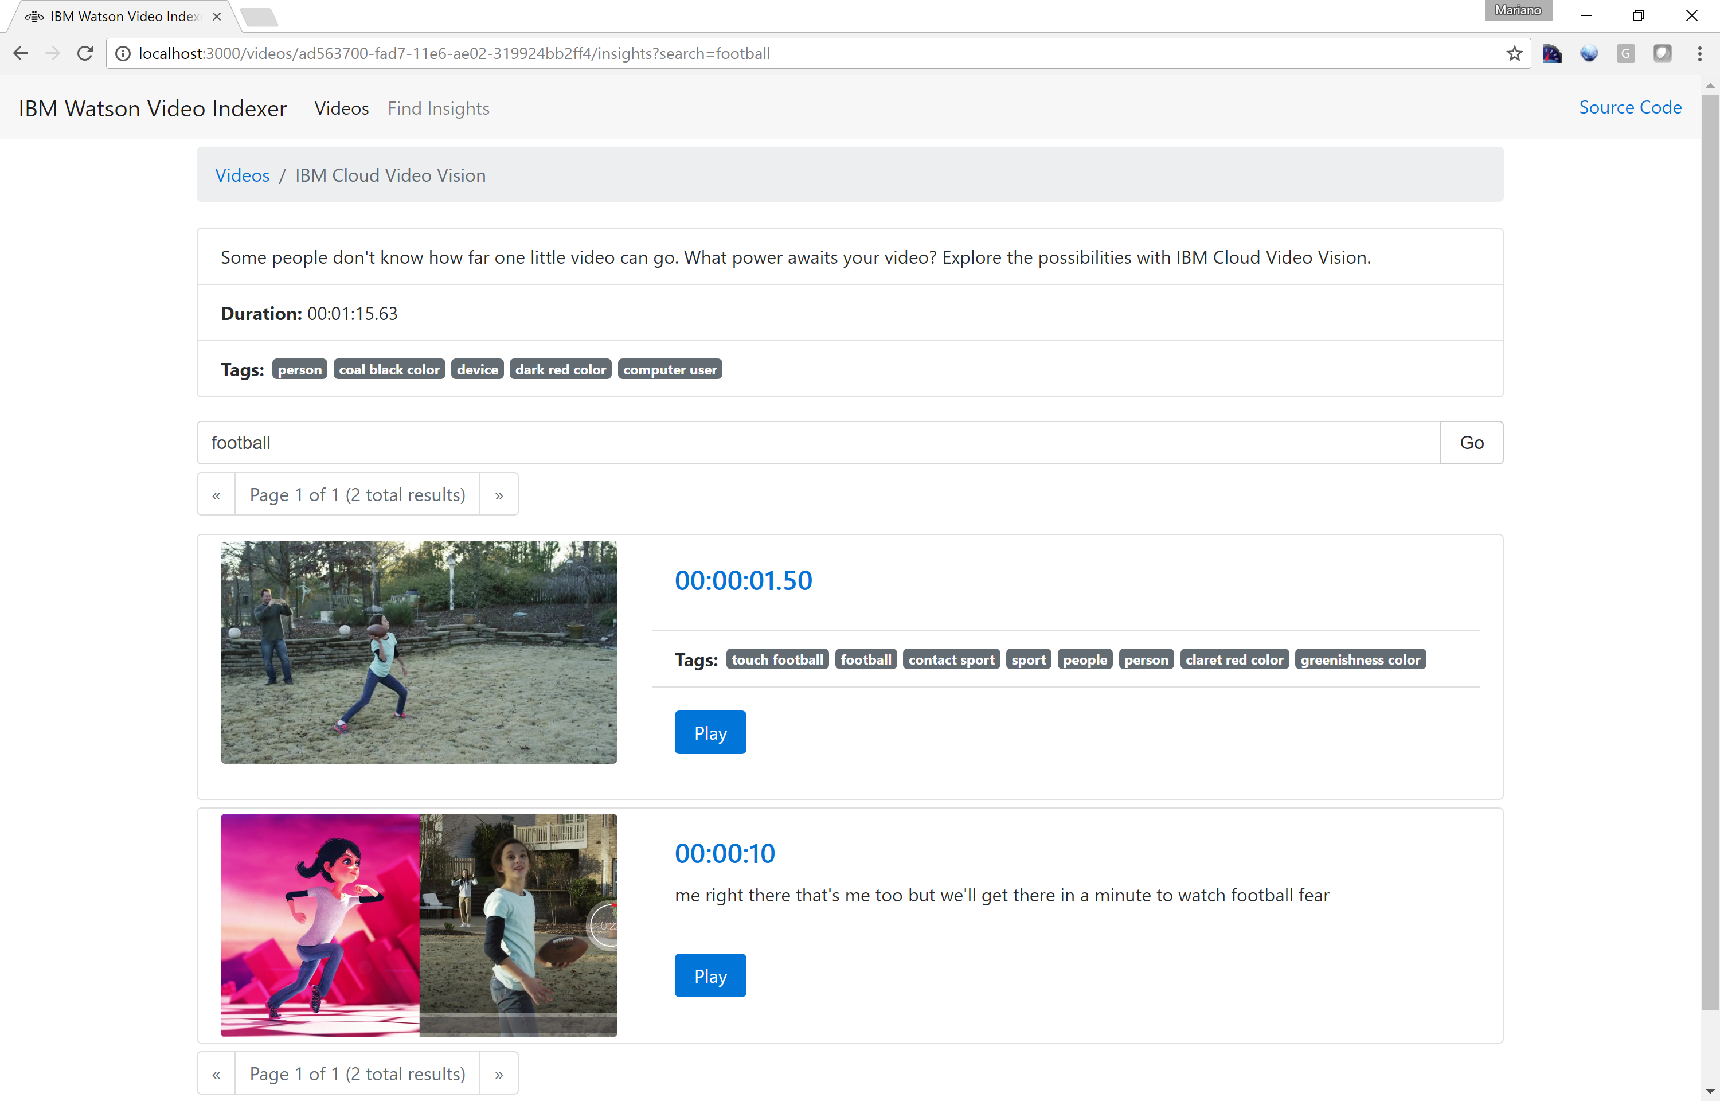The image size is (1720, 1101).
Task: Click the globe extension icon
Action: pos(1589,54)
